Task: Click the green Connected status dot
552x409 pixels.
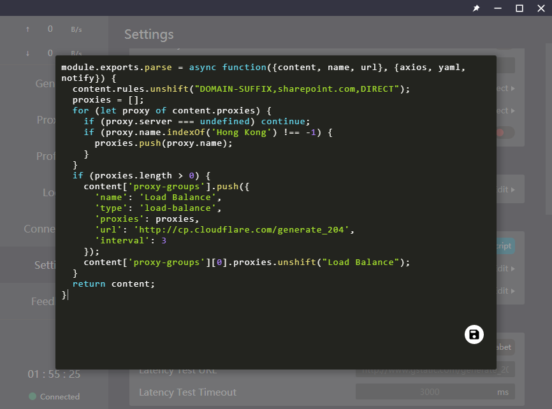Action: point(33,396)
